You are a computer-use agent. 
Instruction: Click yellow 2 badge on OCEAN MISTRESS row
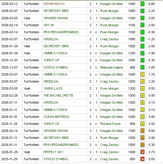click(142, 117)
